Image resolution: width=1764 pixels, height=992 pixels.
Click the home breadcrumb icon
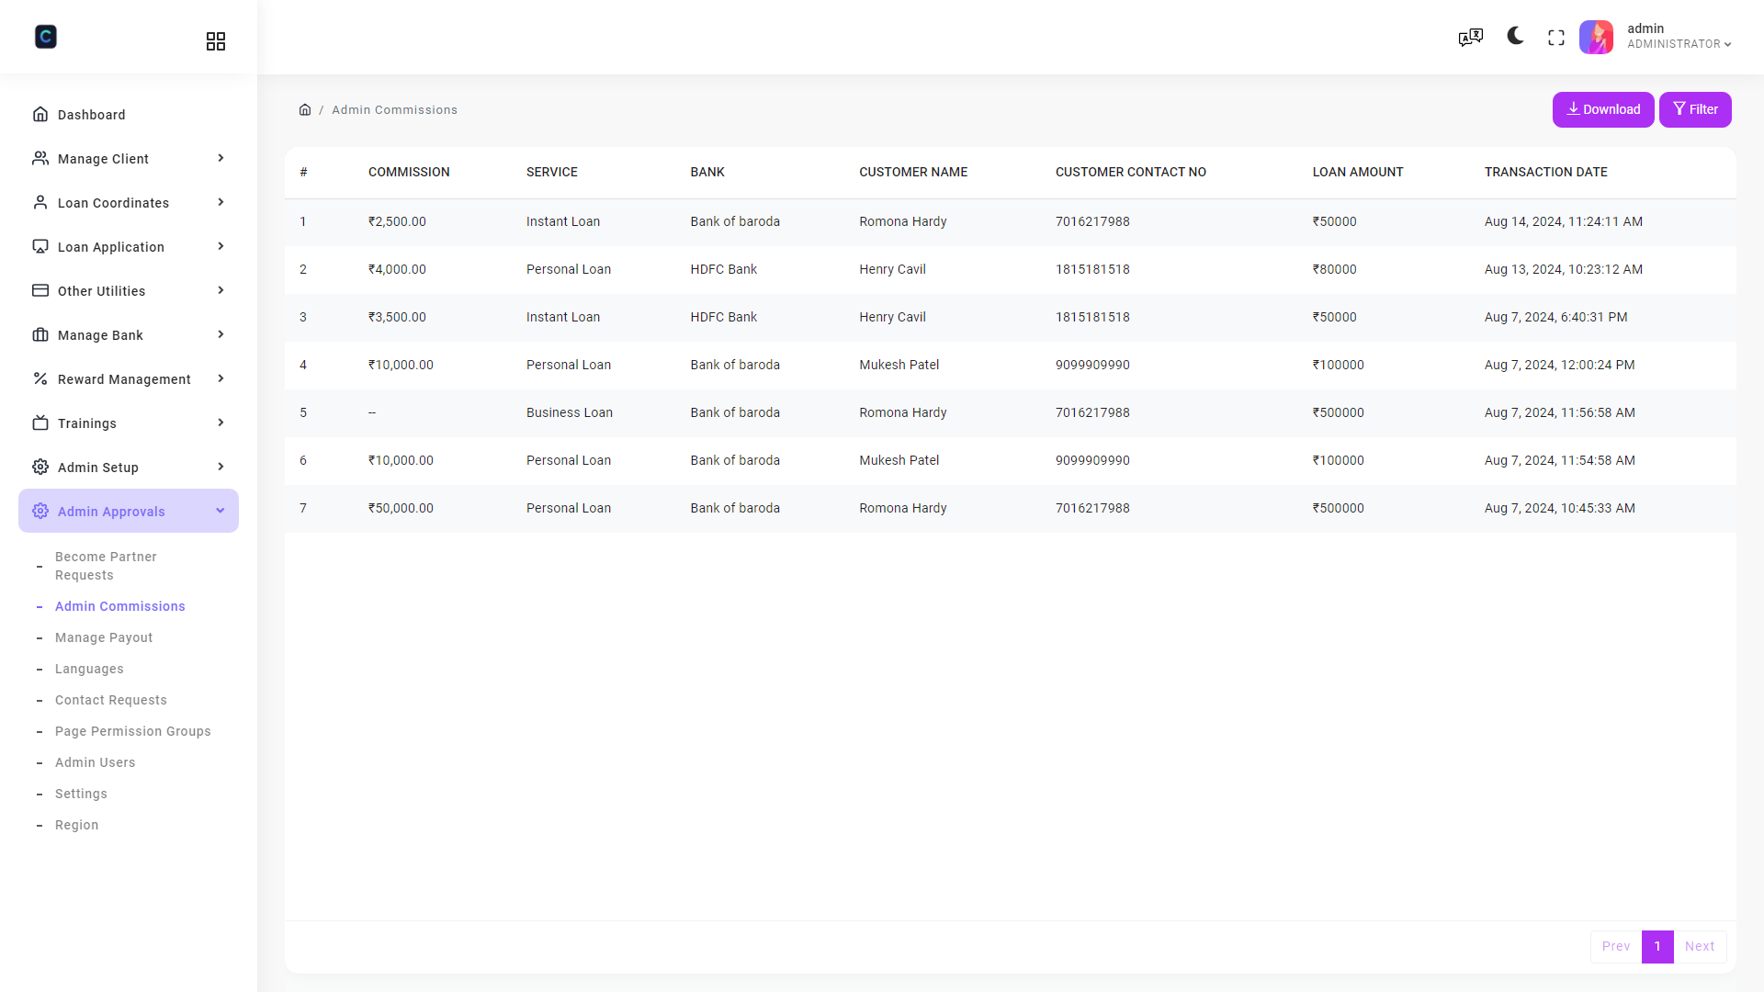click(x=305, y=109)
